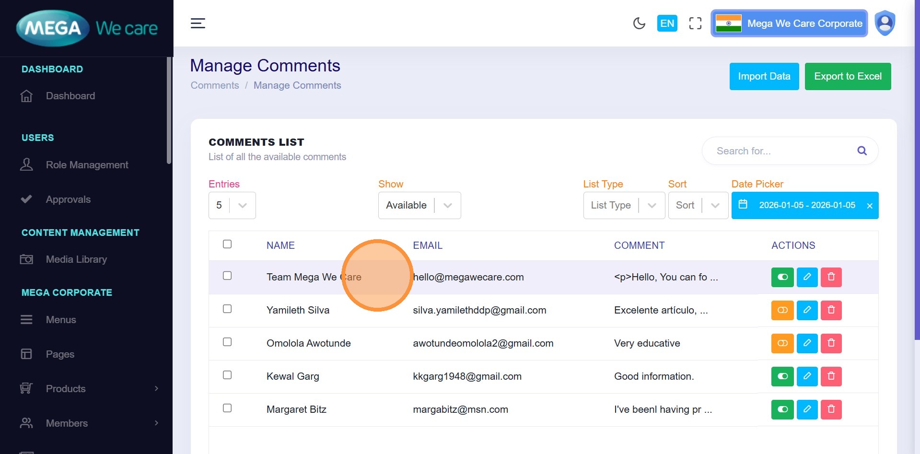
Task: Click the search magnifier icon
Action: click(x=862, y=151)
